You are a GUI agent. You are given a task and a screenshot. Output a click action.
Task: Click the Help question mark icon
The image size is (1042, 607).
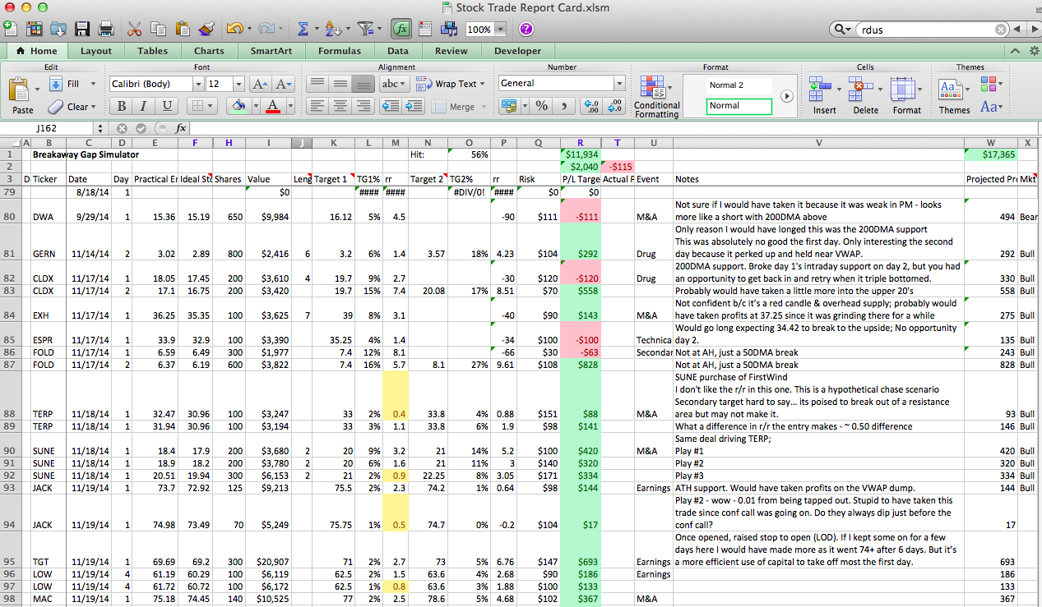(x=526, y=29)
